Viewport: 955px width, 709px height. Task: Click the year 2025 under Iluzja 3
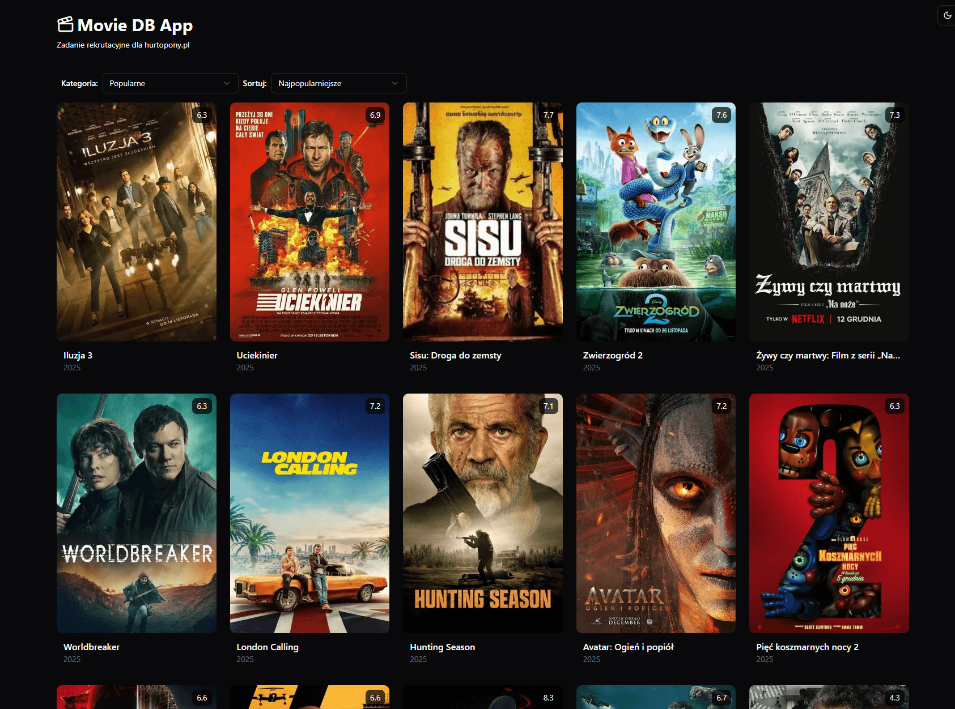click(x=72, y=368)
